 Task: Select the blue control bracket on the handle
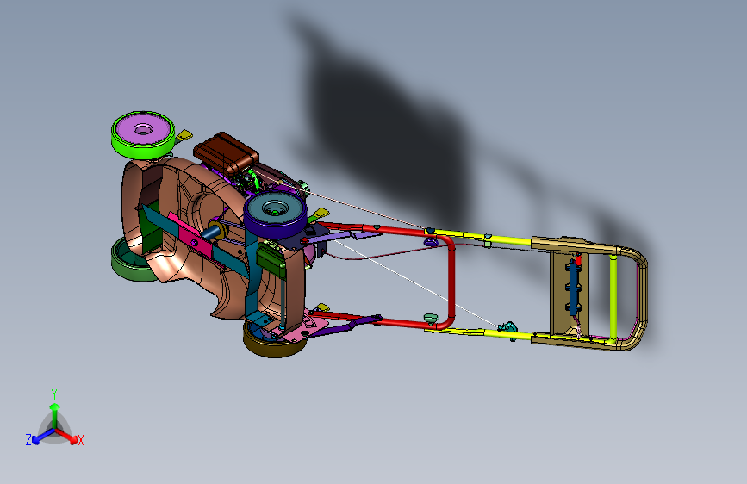(x=573, y=287)
